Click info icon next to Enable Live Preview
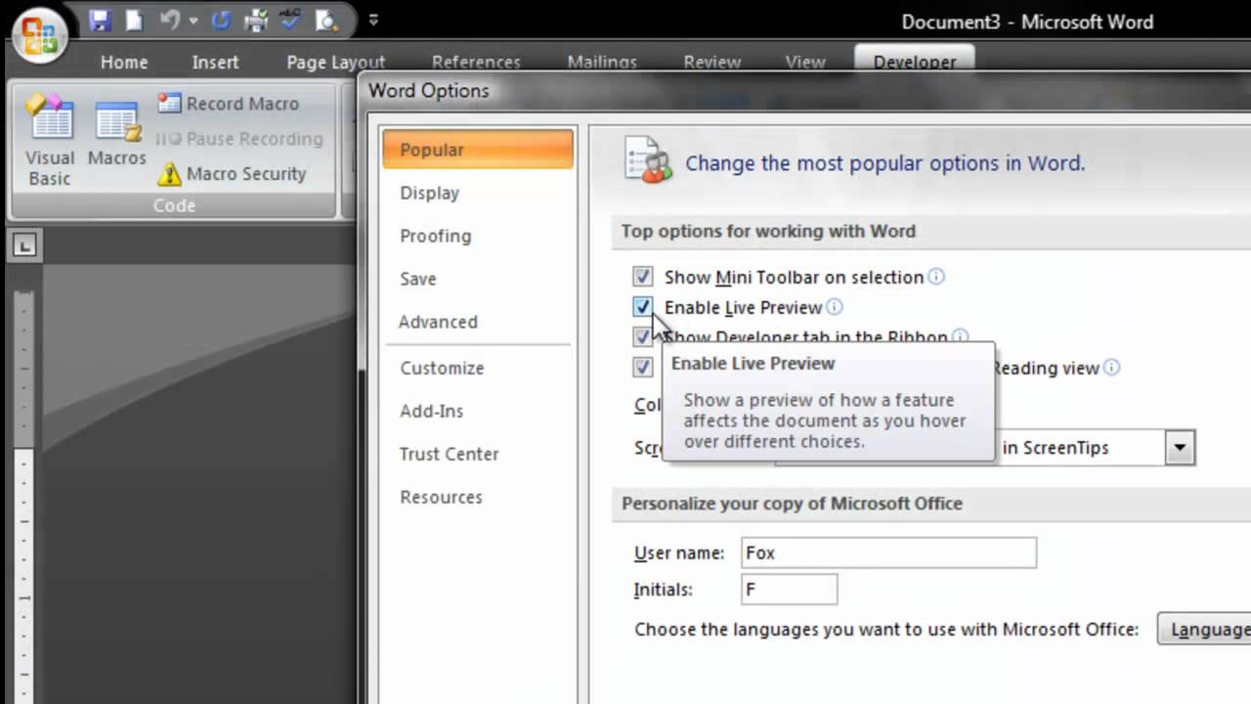This screenshot has height=704, width=1251. tap(835, 307)
